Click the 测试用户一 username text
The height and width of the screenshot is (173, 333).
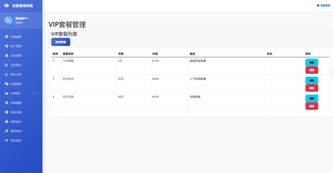tap(22, 18)
